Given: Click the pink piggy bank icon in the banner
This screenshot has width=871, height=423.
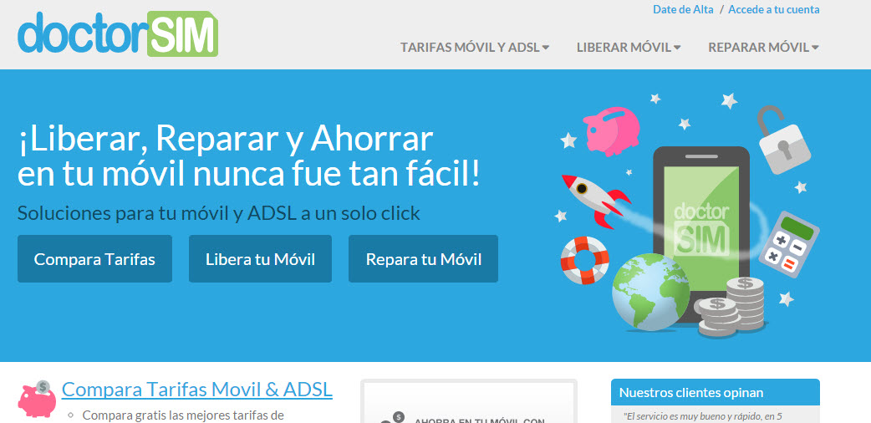Looking at the screenshot, I should pyautogui.click(x=612, y=130).
